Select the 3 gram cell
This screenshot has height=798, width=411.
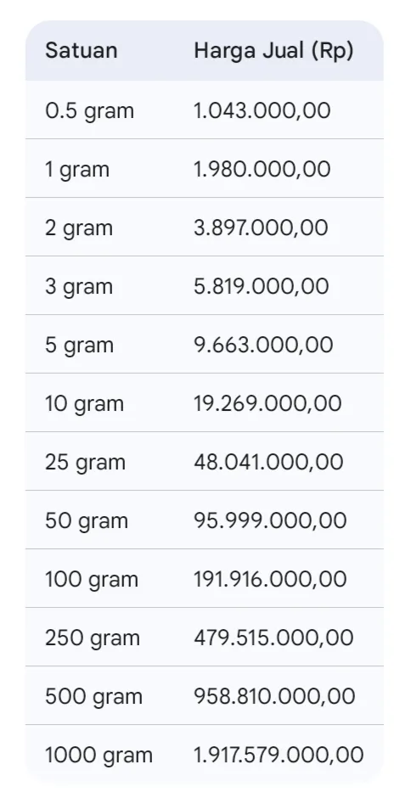tap(78, 287)
